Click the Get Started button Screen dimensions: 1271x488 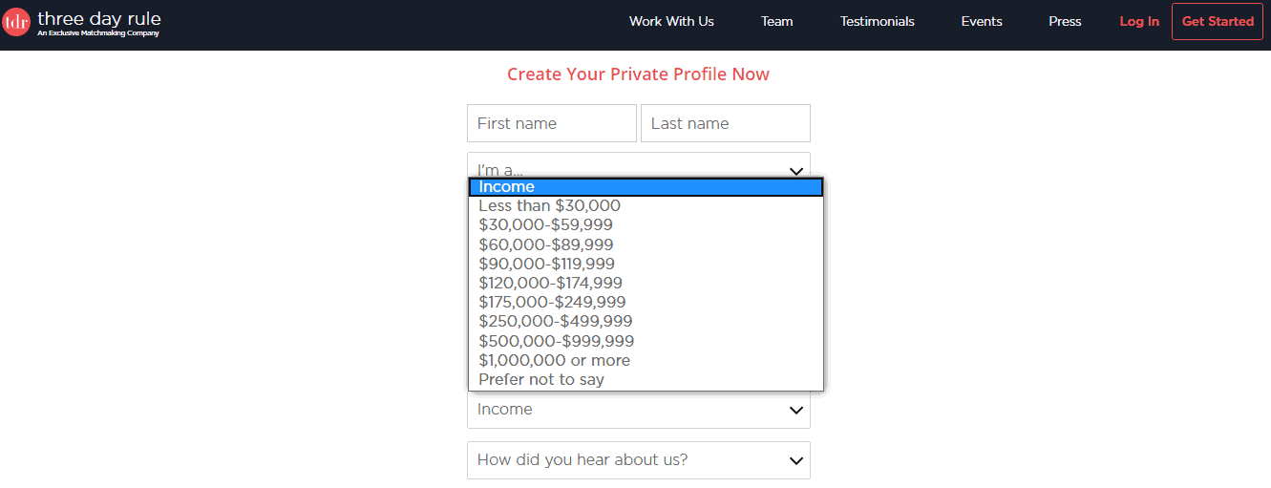click(1218, 21)
